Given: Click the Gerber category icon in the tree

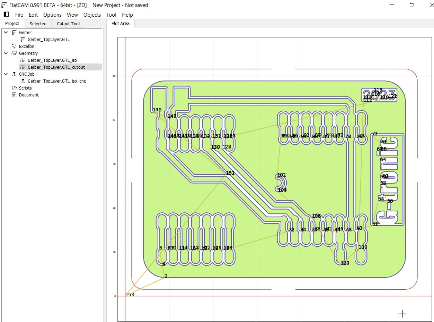Looking at the screenshot, I should click(x=14, y=32).
